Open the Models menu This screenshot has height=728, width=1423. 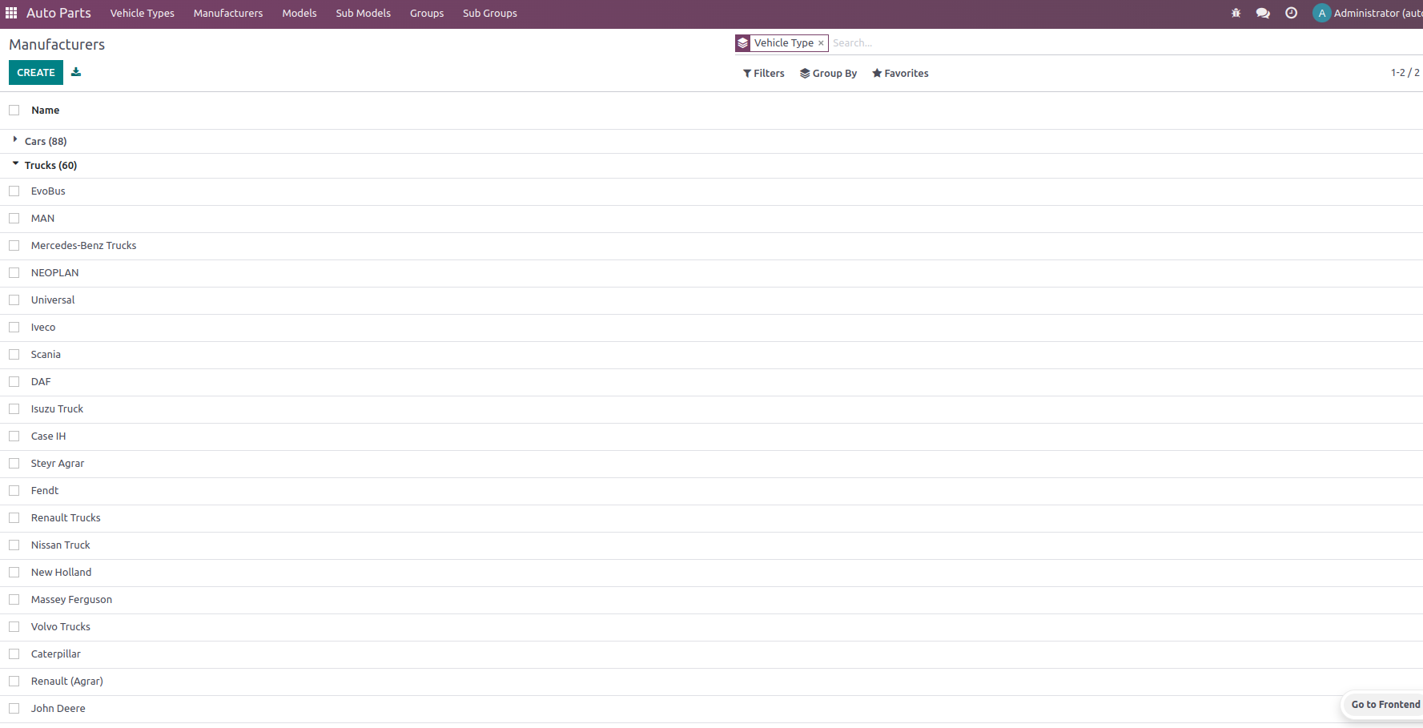299,14
